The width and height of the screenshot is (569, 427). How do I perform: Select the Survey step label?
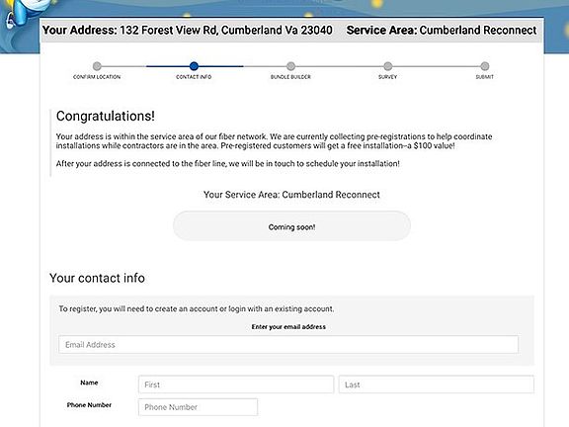pyautogui.click(x=387, y=77)
